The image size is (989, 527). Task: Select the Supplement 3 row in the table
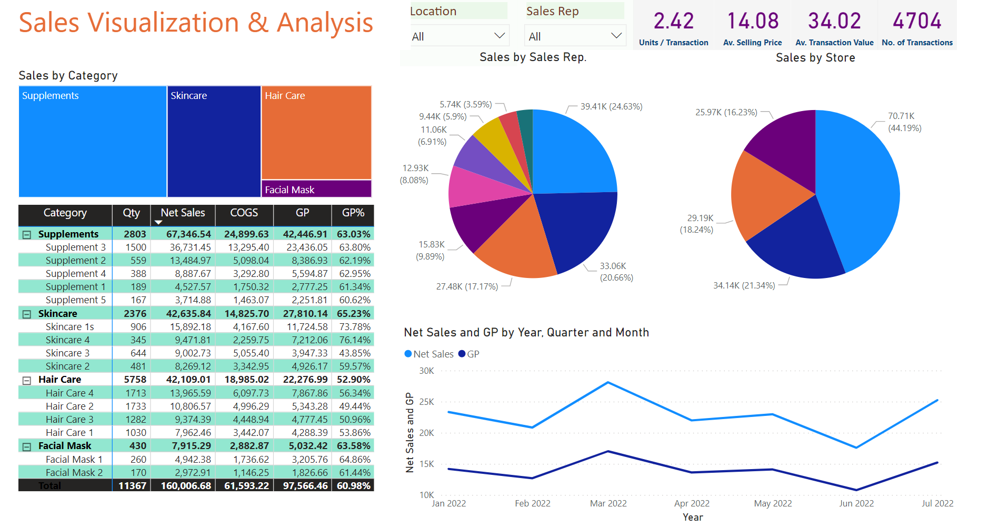(x=76, y=246)
